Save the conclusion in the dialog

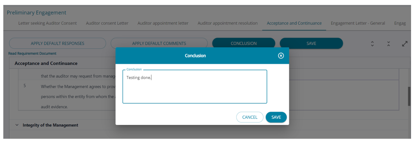pos(276,117)
